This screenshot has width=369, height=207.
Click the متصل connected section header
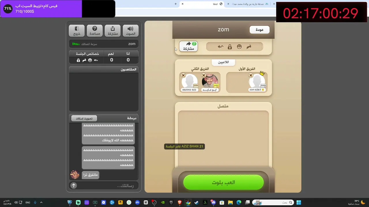point(223,106)
